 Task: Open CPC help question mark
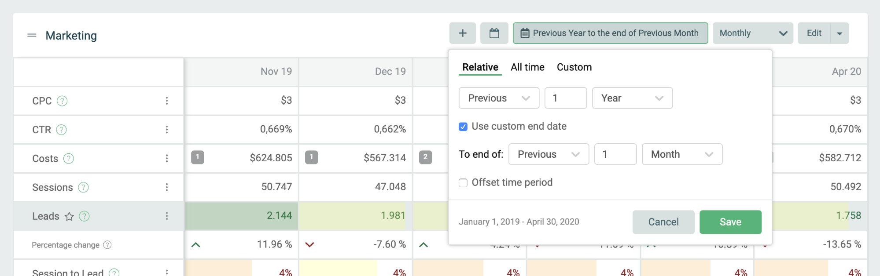(x=63, y=101)
